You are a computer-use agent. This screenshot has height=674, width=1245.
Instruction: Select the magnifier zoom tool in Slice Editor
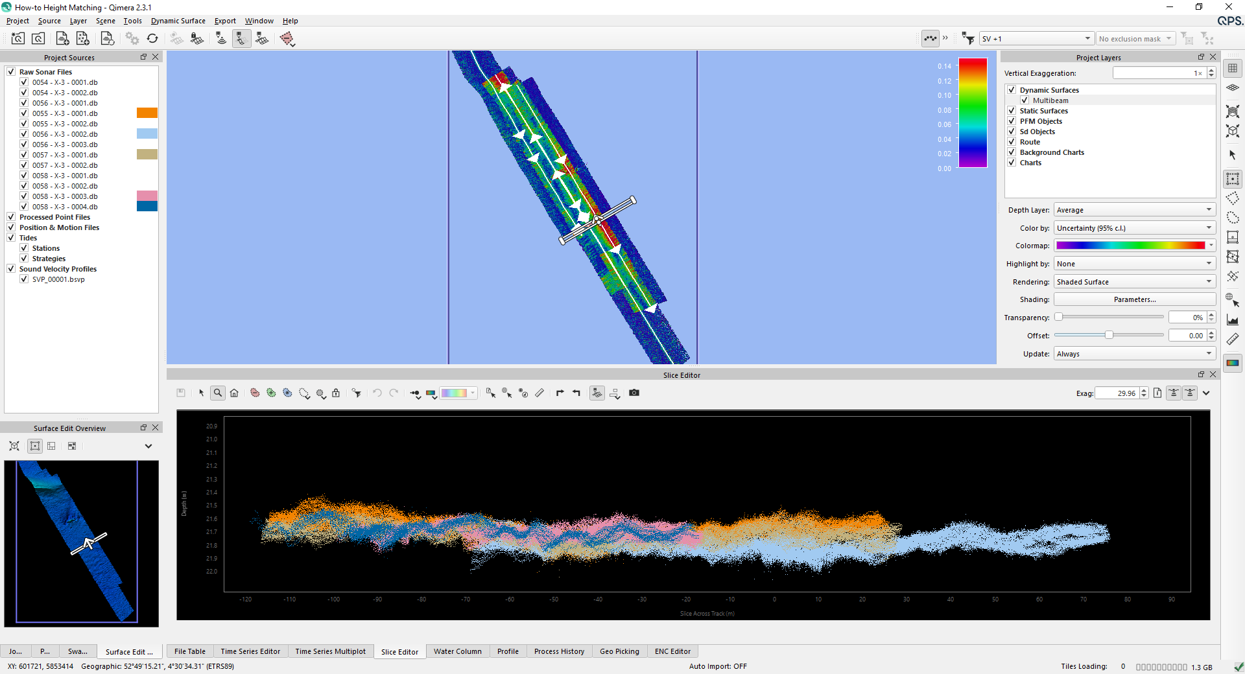(x=218, y=393)
